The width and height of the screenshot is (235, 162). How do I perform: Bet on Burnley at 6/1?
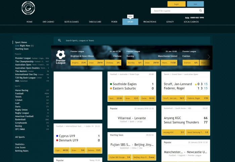[135, 63]
